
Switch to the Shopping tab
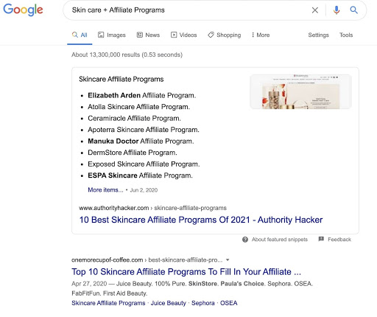(x=225, y=35)
